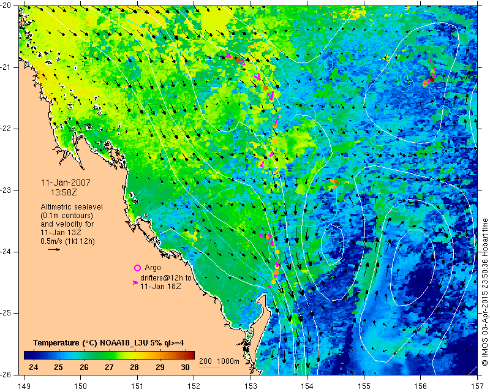Click the magenta Argo circle legend symbol
The image size is (490, 392).
[137, 268]
